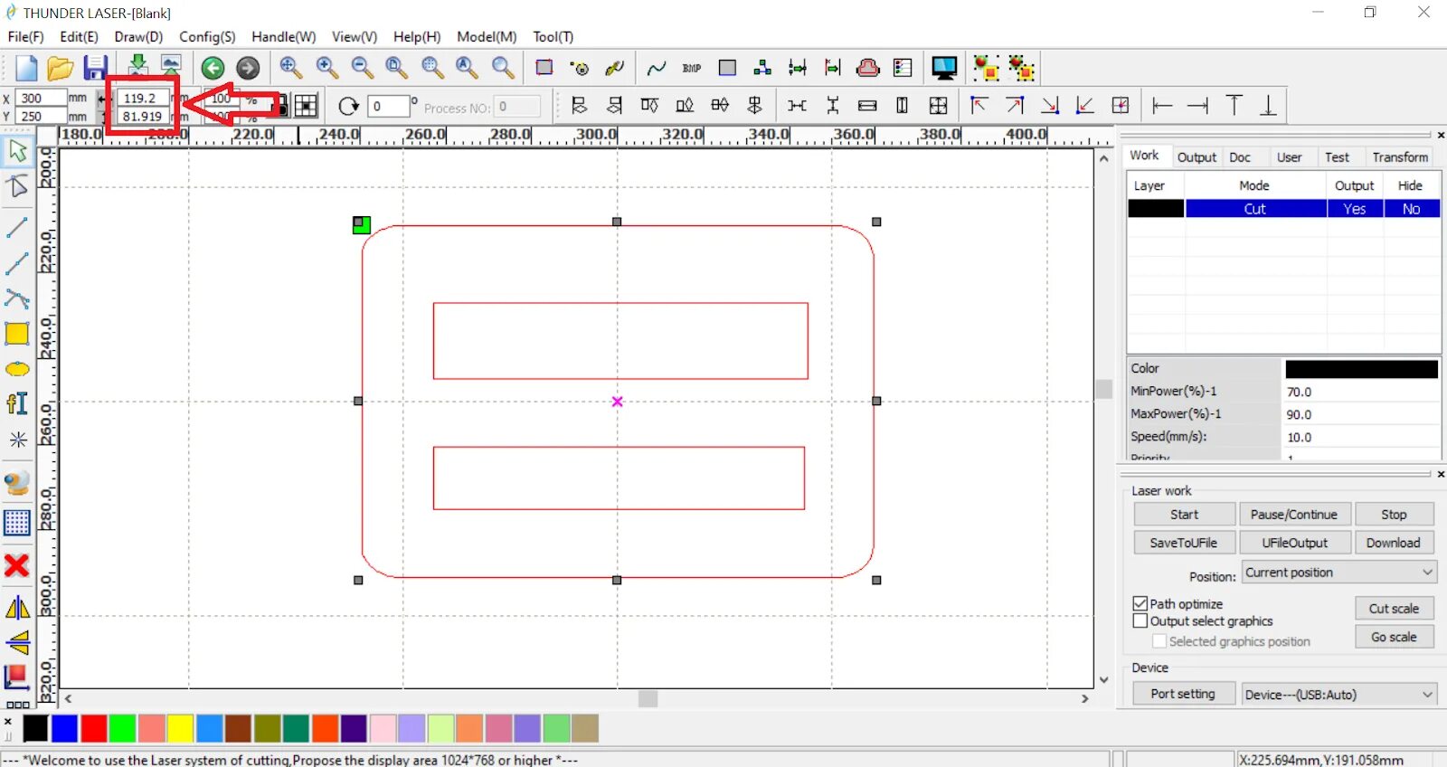1447x767 pixels.
Task: Click the green Undo arrow
Action: click(x=213, y=68)
